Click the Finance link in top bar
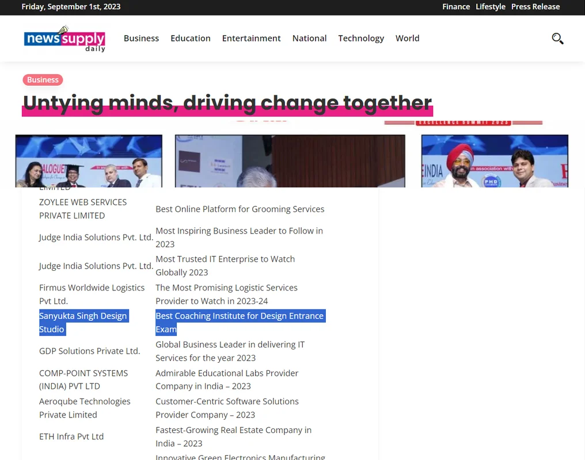 (456, 7)
